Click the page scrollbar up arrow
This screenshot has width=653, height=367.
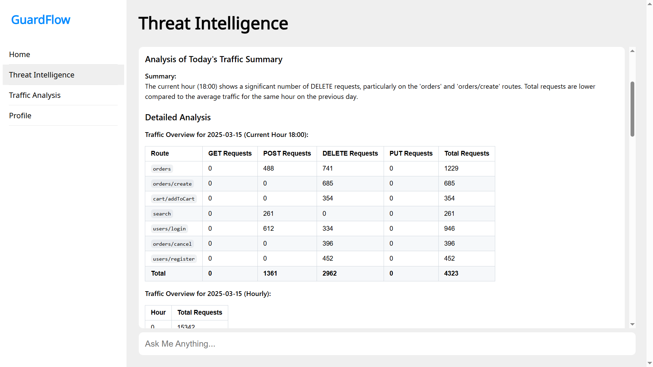coord(650,3)
